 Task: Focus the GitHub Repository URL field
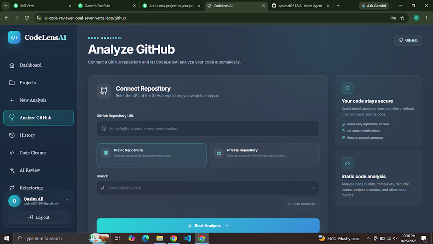click(208, 129)
